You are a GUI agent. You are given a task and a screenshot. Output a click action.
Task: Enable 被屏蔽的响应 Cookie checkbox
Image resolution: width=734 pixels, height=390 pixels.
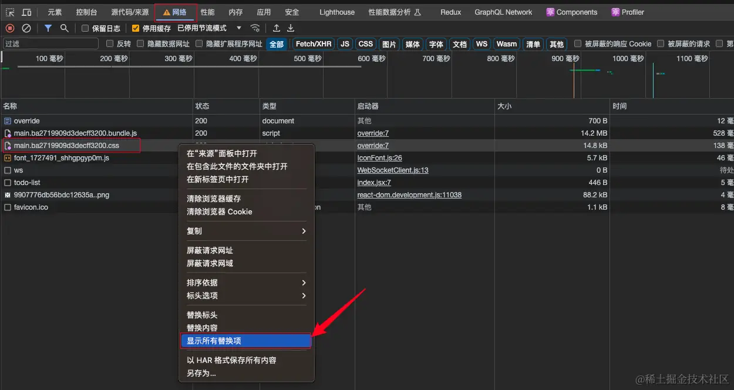coord(578,44)
